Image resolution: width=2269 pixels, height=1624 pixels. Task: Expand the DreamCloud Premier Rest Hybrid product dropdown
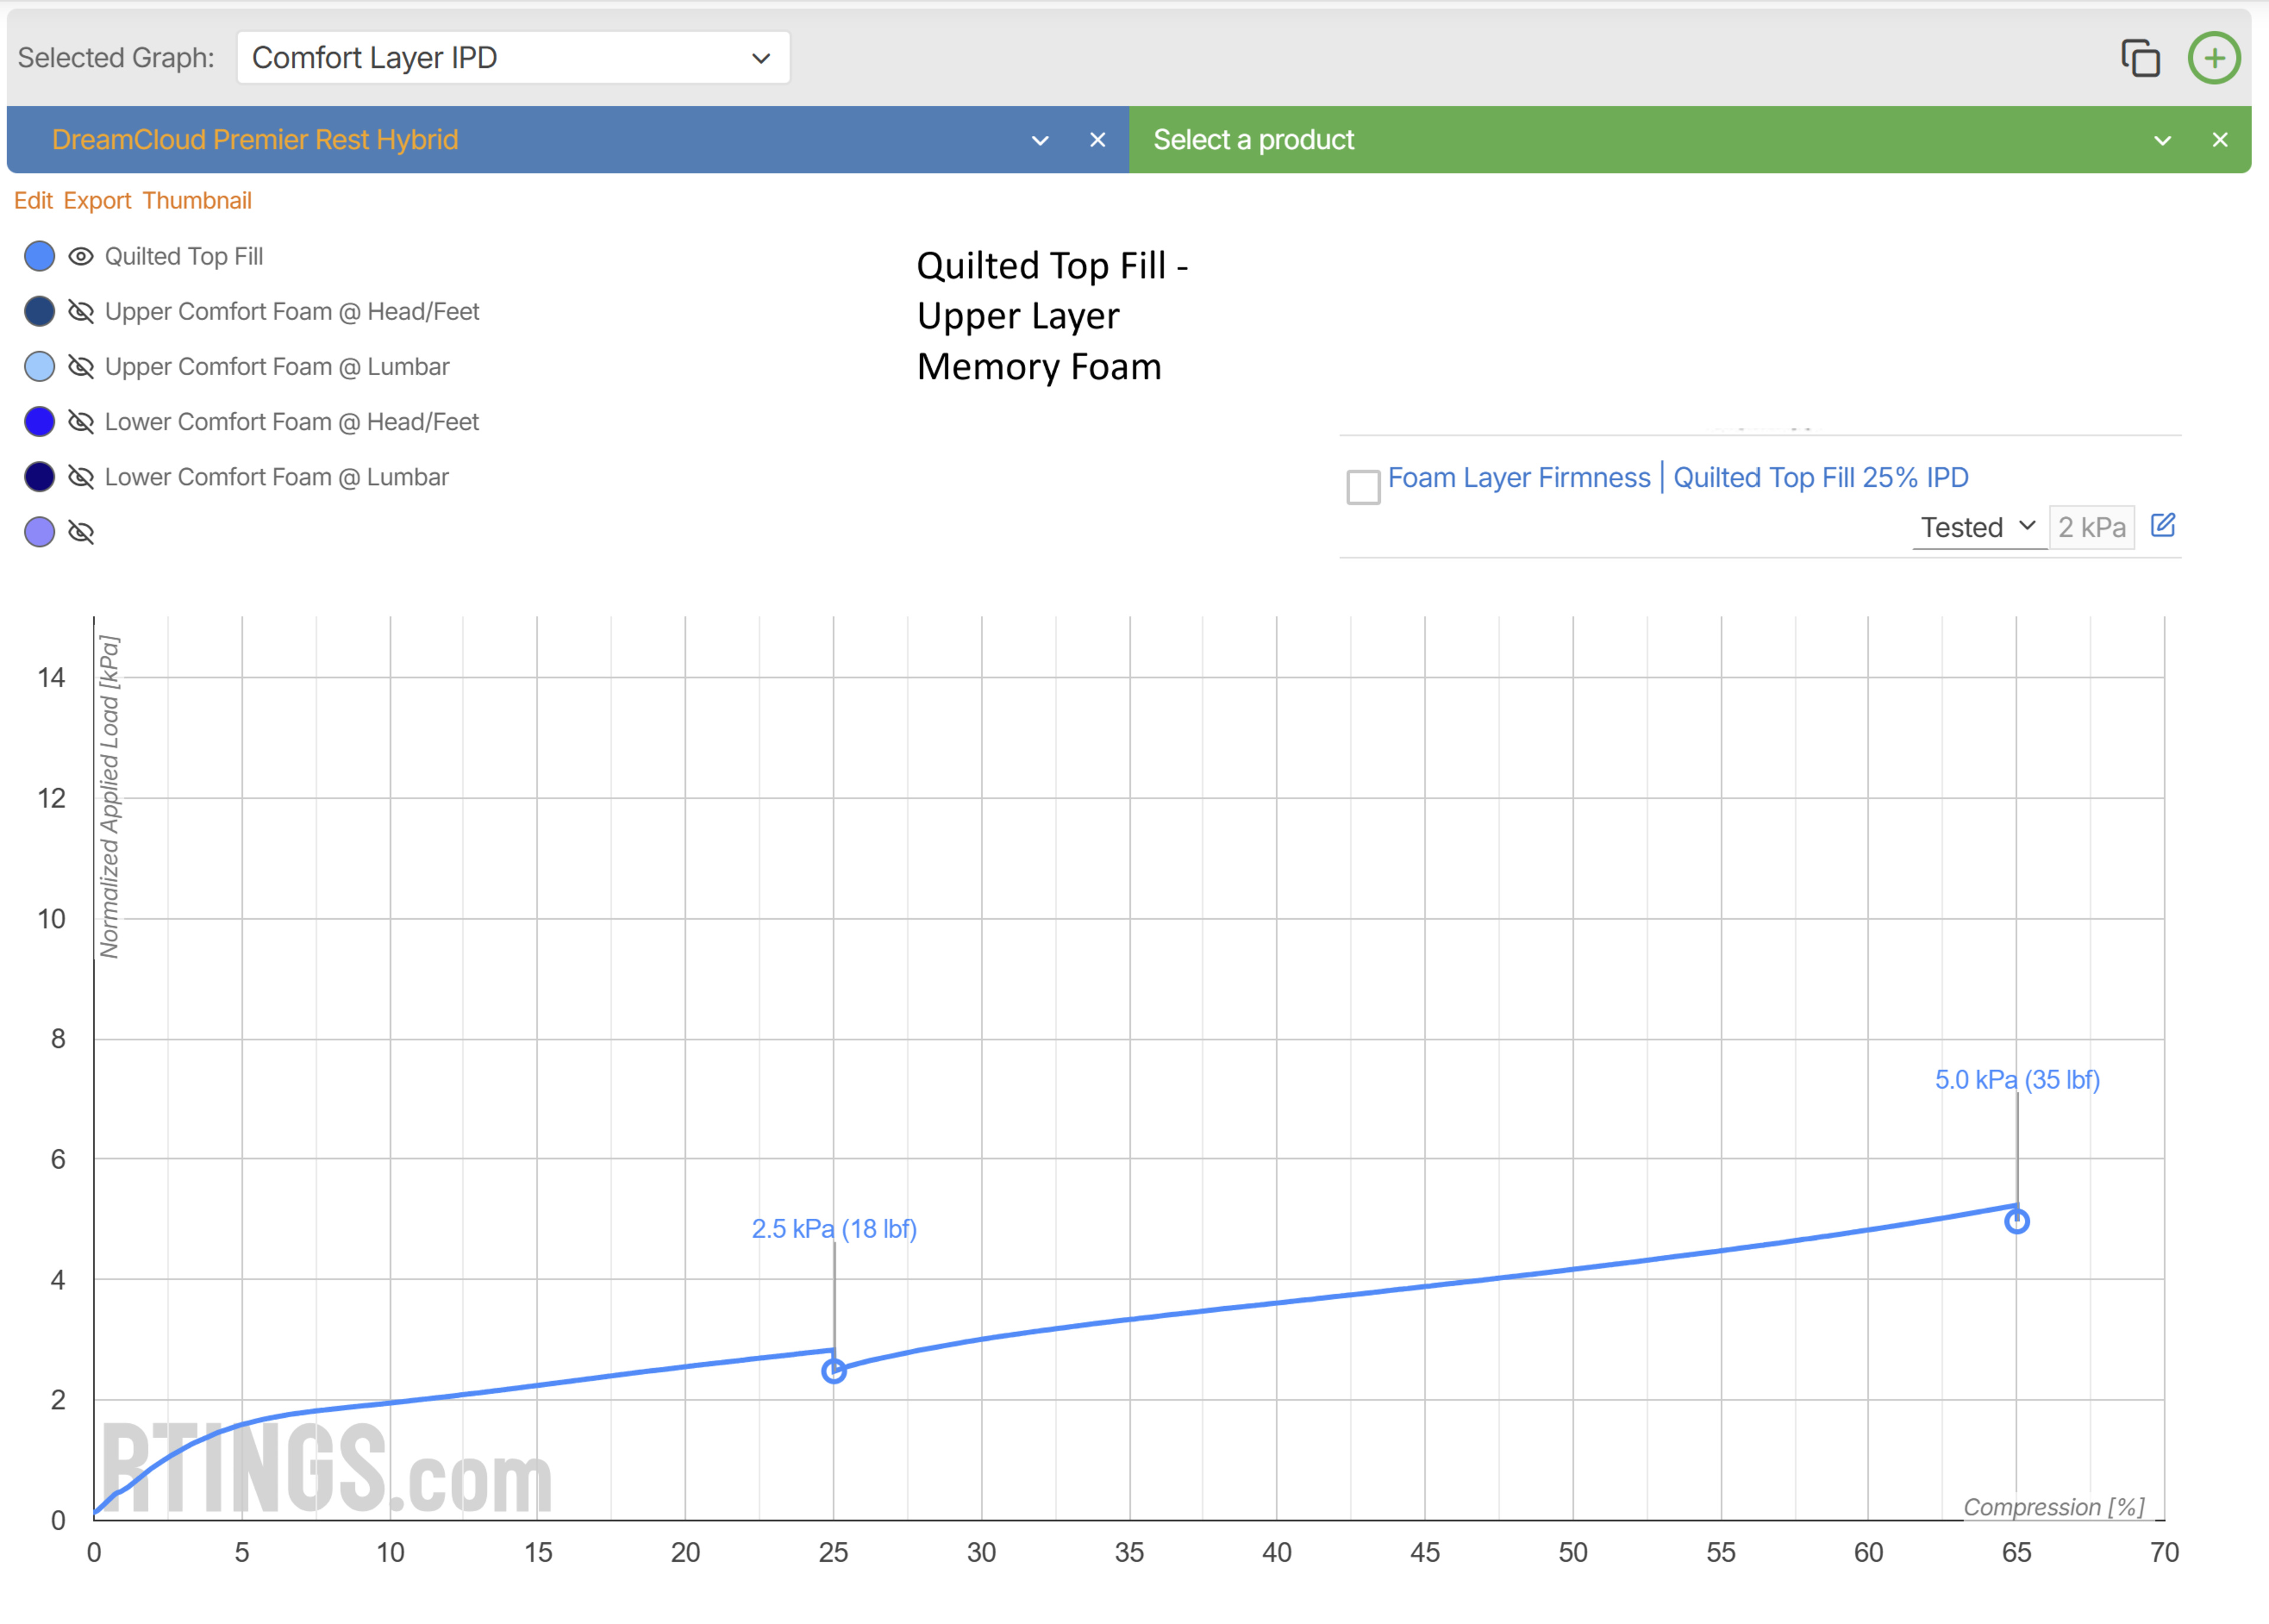pyautogui.click(x=1040, y=140)
